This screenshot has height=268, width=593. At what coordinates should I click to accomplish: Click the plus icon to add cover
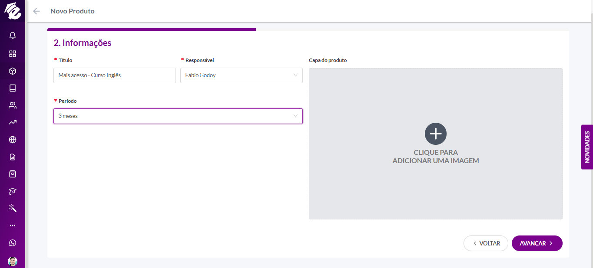[x=436, y=134]
